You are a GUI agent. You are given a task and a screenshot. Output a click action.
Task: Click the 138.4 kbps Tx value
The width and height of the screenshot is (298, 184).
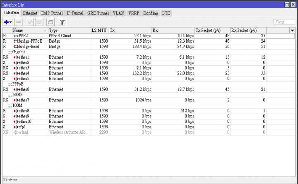[142, 46]
